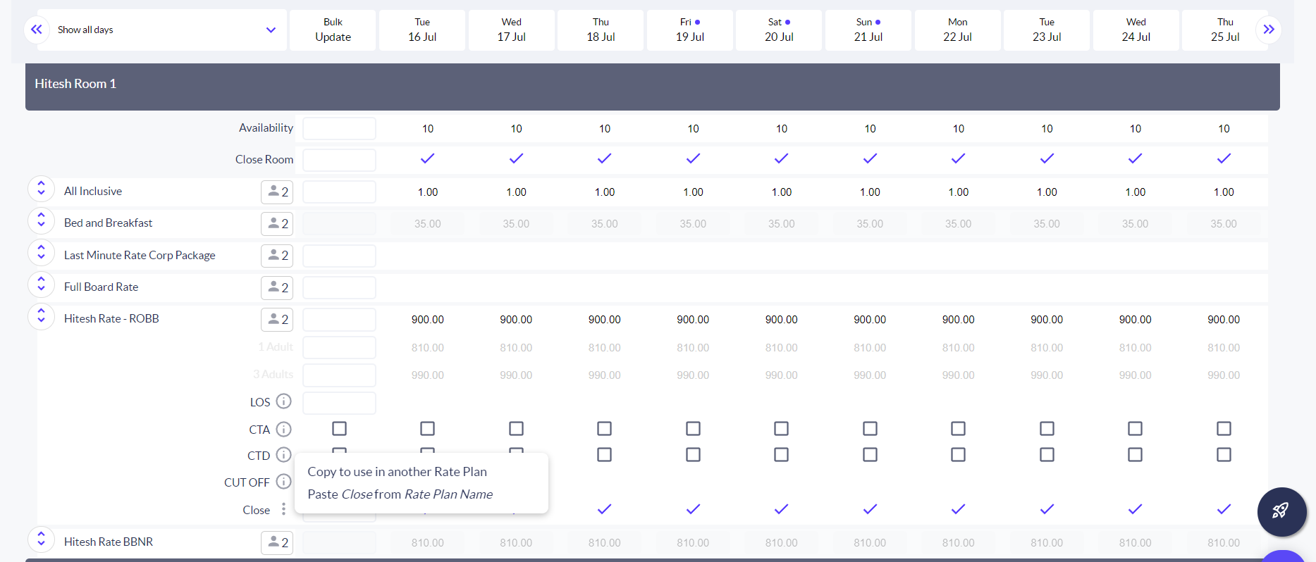Viewport: 1316px width, 562px height.
Task: Click LOS bulk update field
Action: pos(339,403)
